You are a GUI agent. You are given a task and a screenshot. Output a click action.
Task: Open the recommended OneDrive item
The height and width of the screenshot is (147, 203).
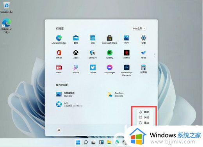tap(116, 94)
